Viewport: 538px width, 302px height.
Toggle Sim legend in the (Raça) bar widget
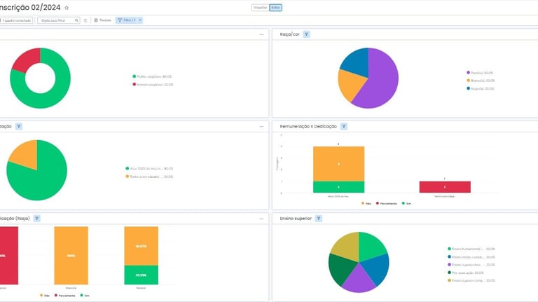click(85, 296)
